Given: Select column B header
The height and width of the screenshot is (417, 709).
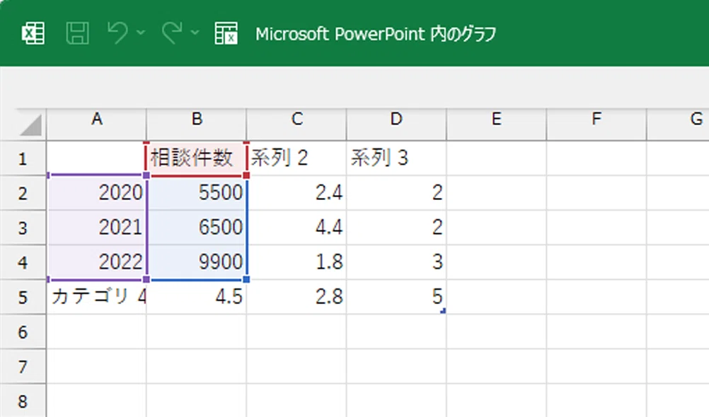Looking at the screenshot, I should (x=197, y=119).
